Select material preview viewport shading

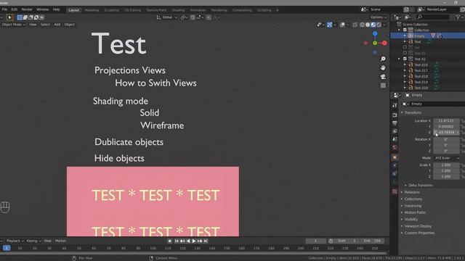pos(373,25)
